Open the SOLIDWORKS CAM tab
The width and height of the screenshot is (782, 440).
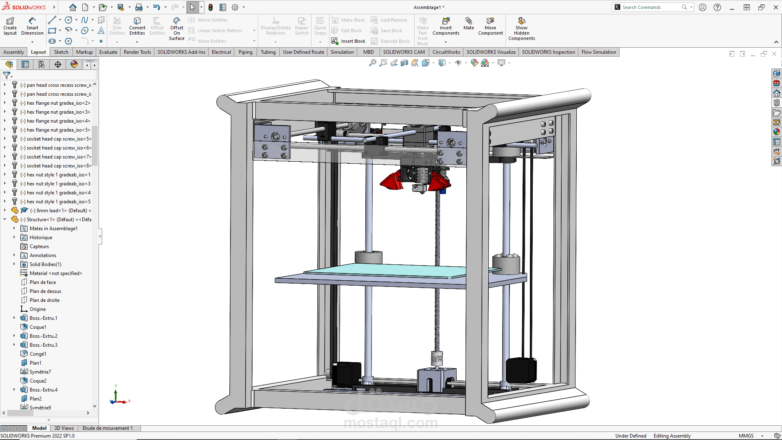(404, 52)
